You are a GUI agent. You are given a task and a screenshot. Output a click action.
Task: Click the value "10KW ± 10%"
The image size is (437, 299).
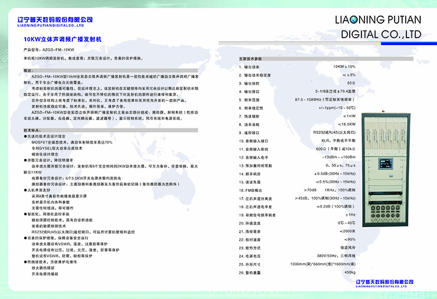(344, 67)
